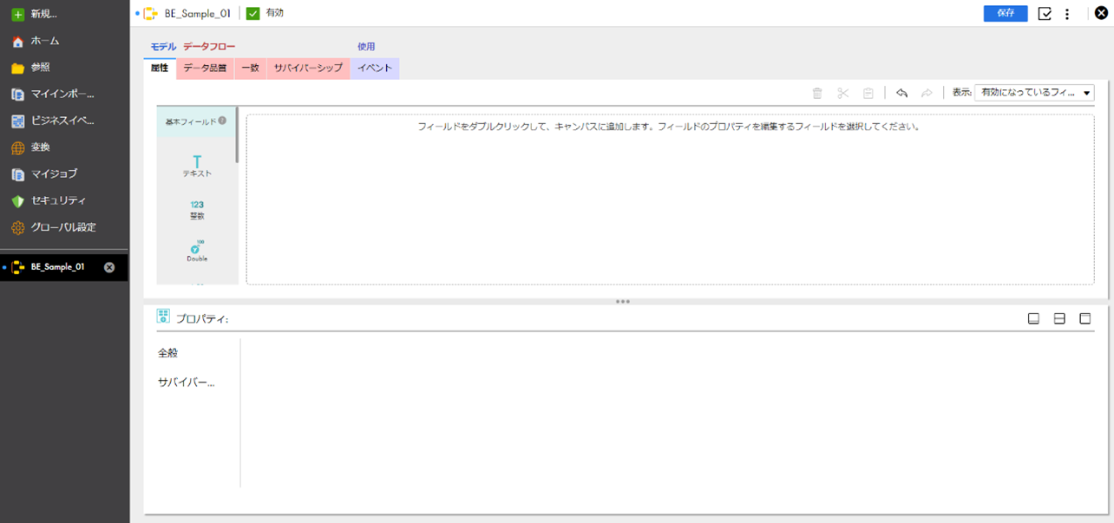Click the trash delete icon
This screenshot has width=1114, height=523.
tap(817, 93)
